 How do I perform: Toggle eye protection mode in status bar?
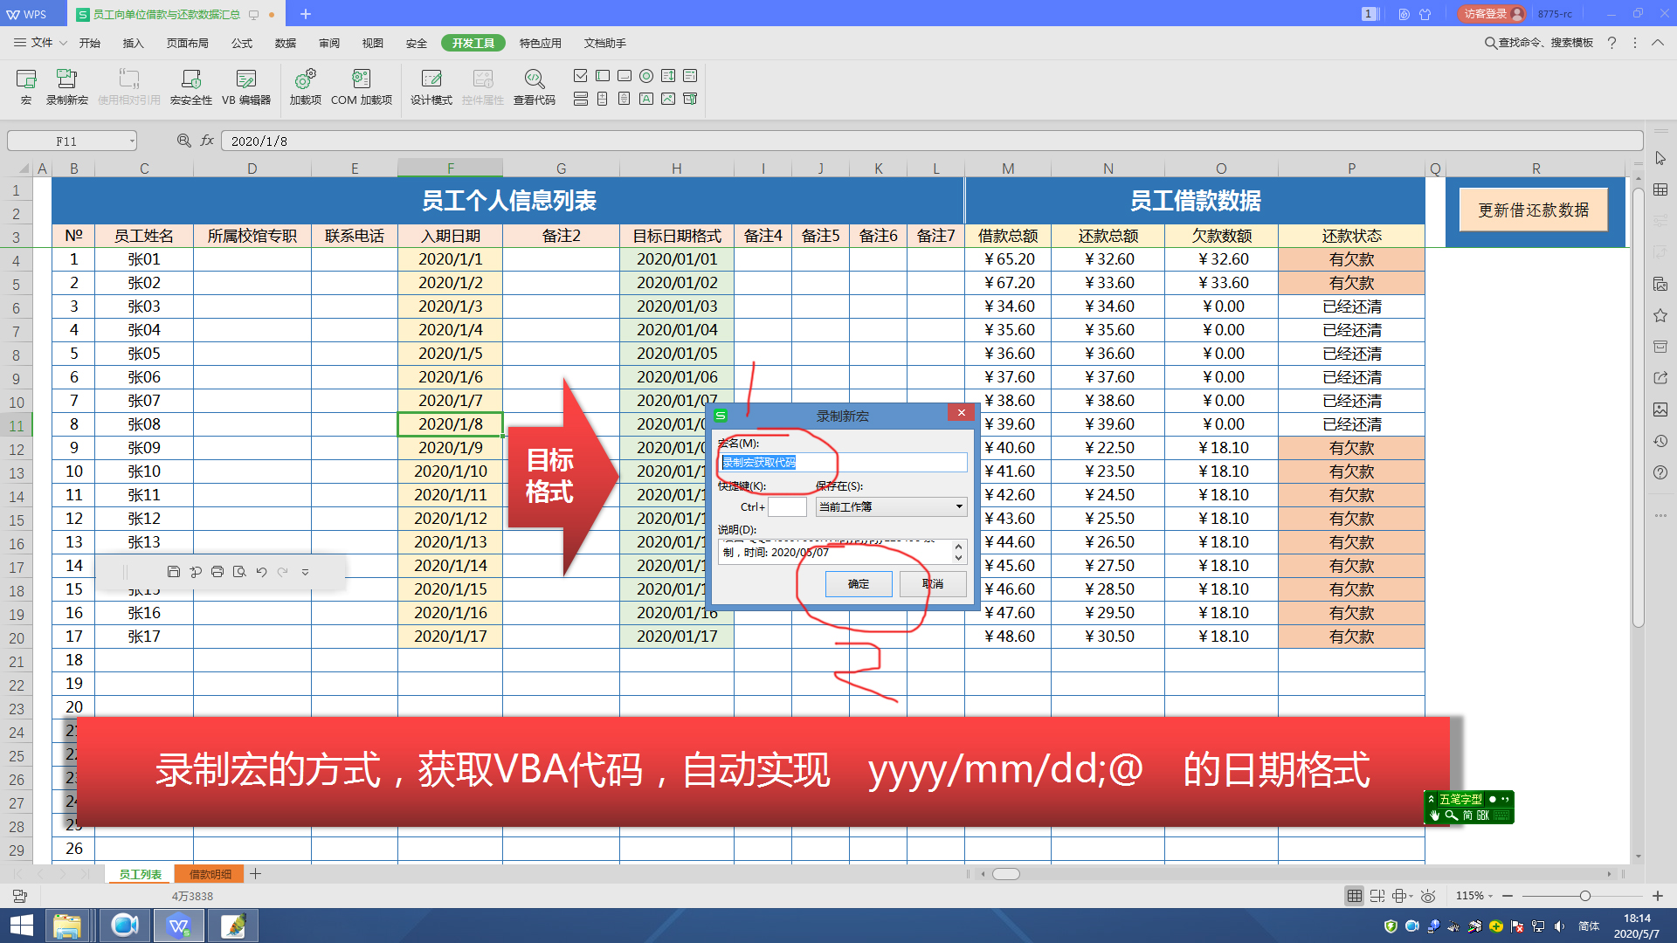tap(1428, 896)
